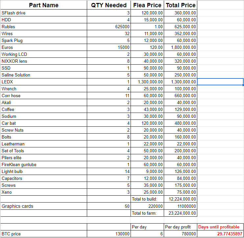The image size is (244, 238).
Task: Select the red 29.77435897 result cell
Action: pos(220,234)
